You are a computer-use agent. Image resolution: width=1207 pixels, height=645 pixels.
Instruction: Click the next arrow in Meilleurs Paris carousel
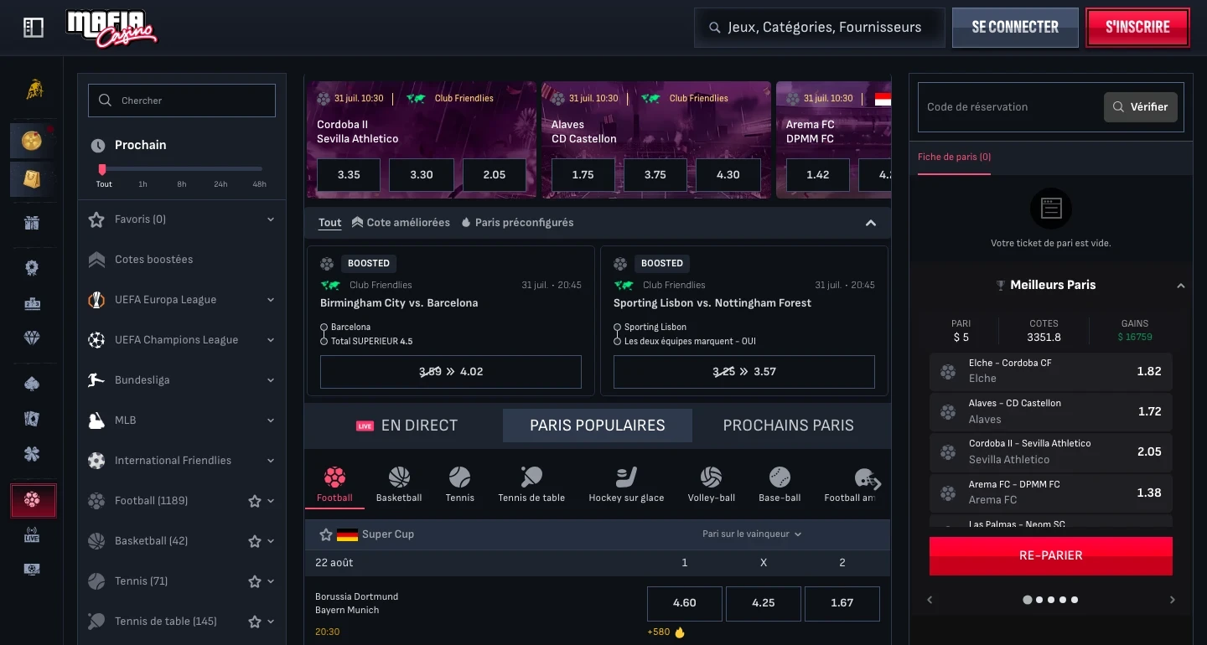(x=1172, y=600)
